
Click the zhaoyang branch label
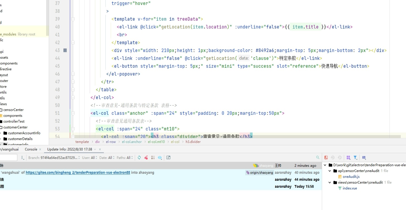[x=264, y=166]
